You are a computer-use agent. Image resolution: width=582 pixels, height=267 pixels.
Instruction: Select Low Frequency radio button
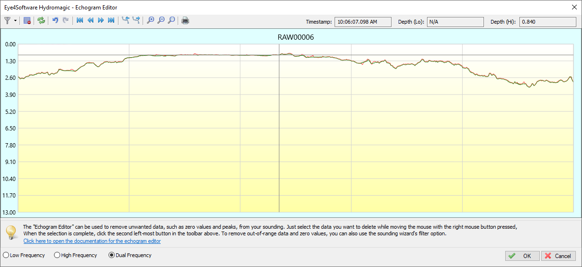coord(24,255)
